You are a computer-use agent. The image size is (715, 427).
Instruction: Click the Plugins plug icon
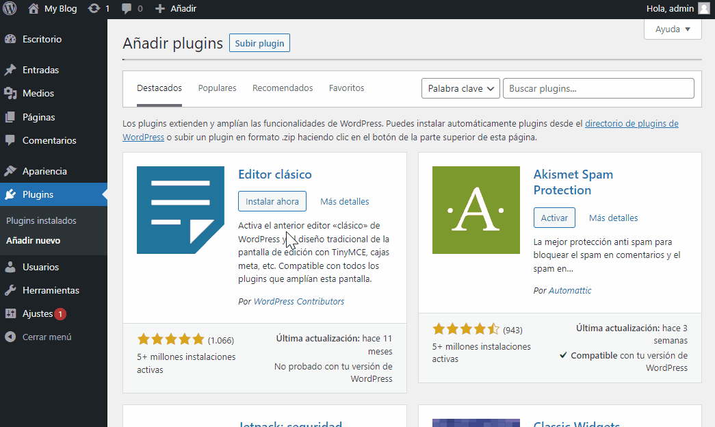(x=10, y=194)
